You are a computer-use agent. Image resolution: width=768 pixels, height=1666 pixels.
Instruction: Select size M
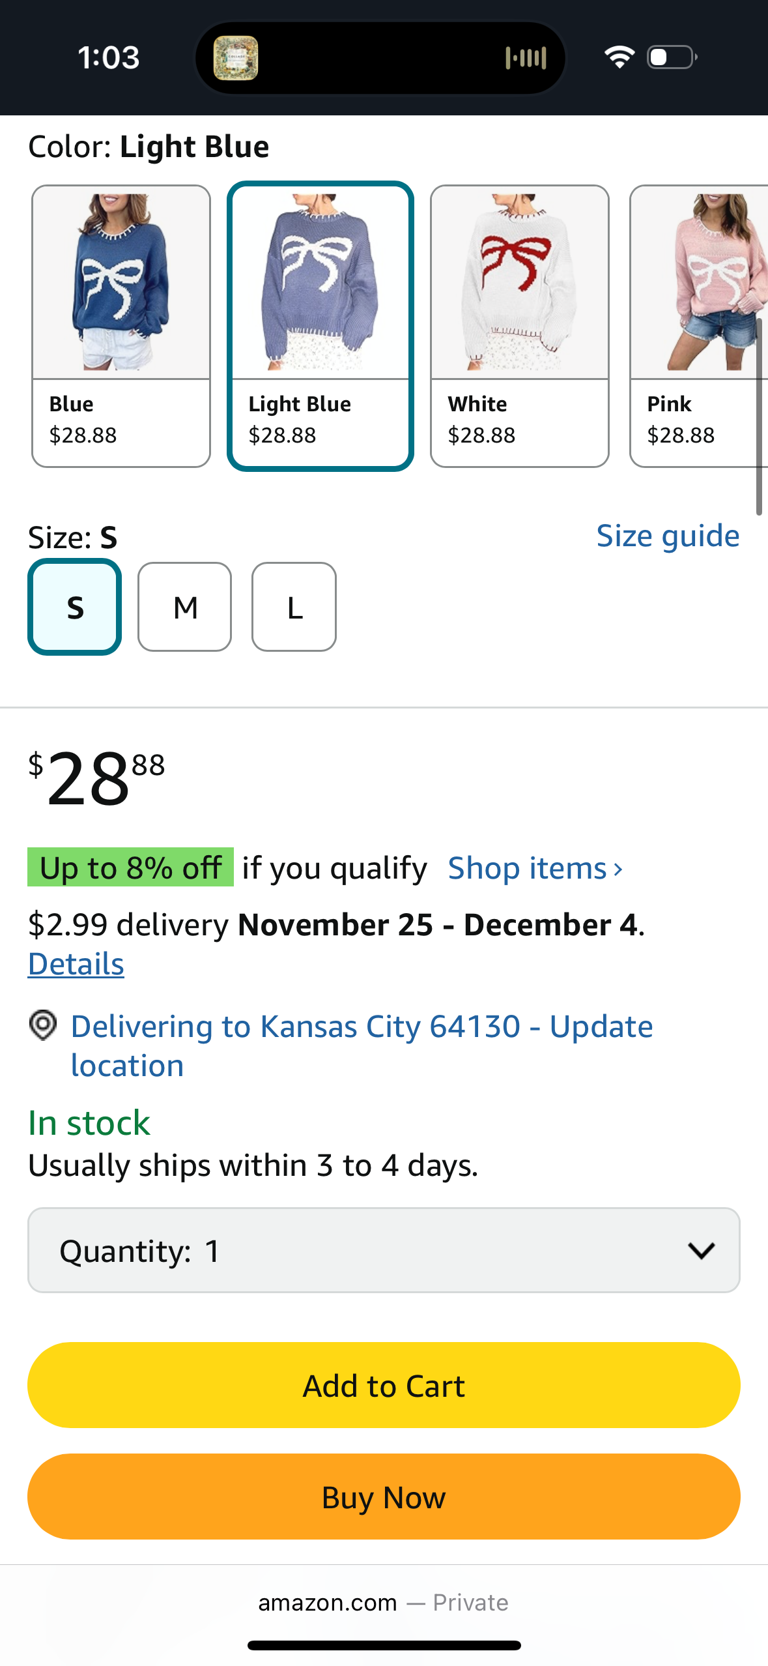pyautogui.click(x=185, y=607)
